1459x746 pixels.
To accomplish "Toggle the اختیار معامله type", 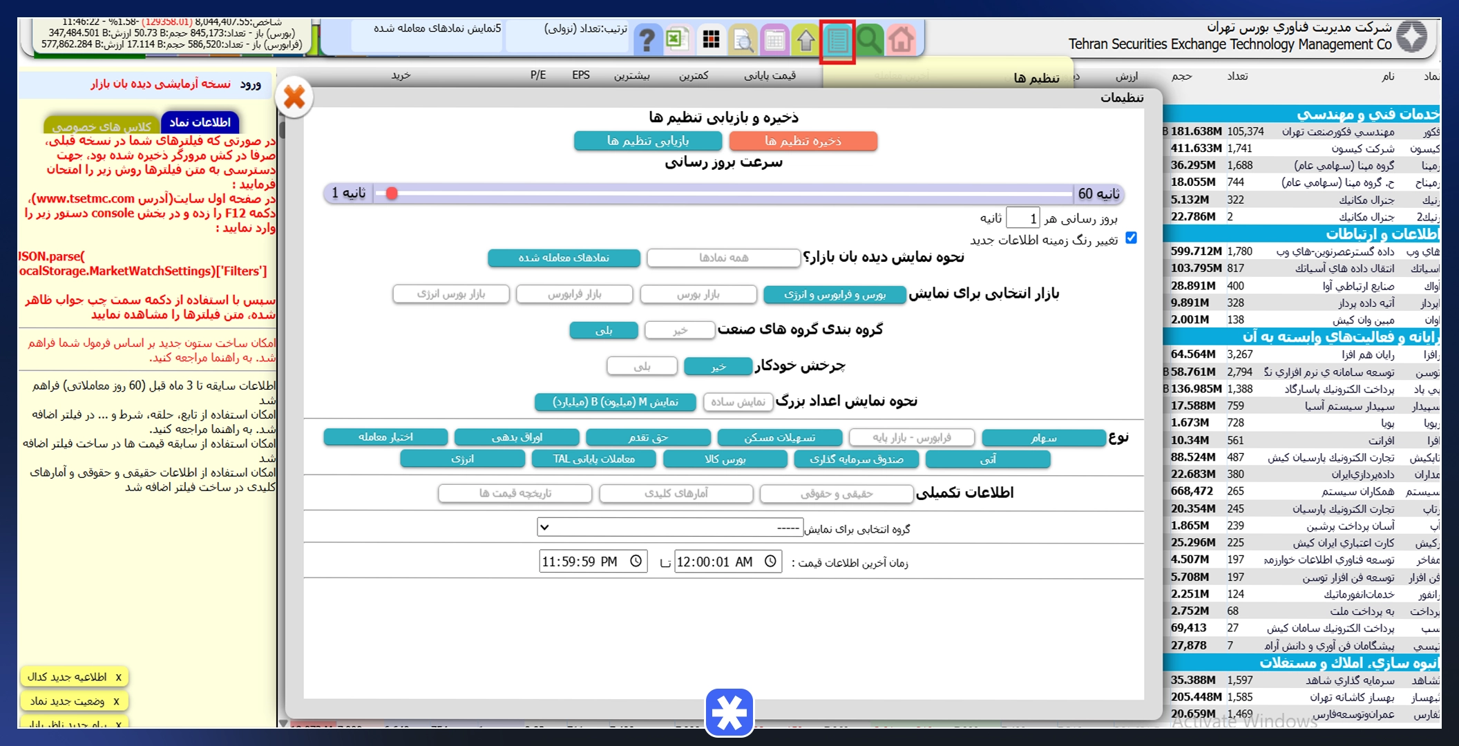I will (385, 437).
